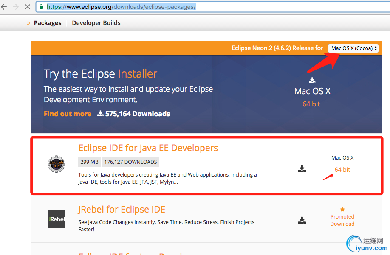The image size is (390, 255).
Task: Click the browser back arrow
Action: [4, 7]
